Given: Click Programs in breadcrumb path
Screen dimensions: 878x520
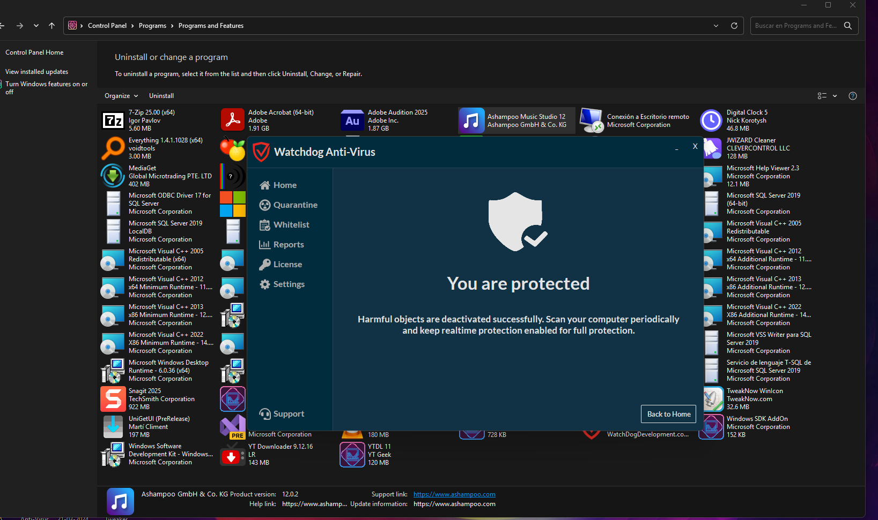Looking at the screenshot, I should 152,26.
